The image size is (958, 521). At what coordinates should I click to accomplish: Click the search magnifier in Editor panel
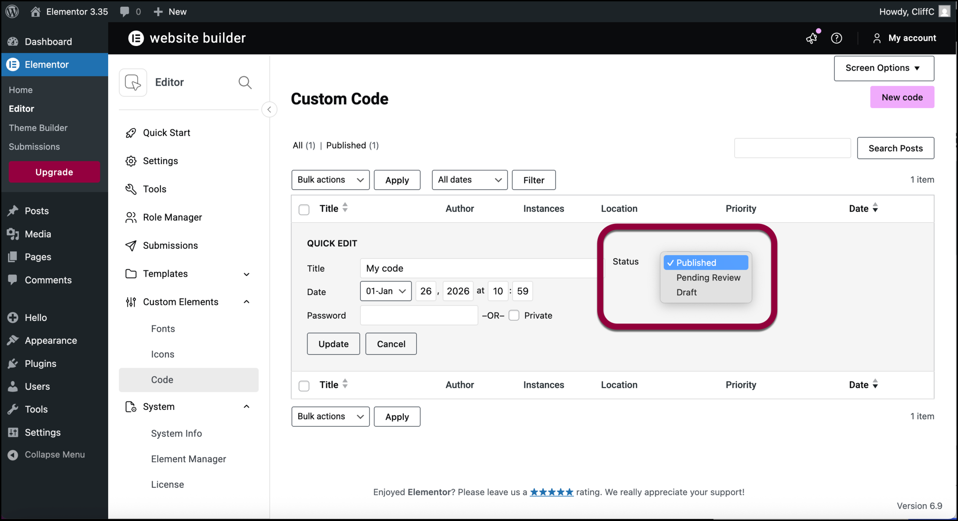pos(245,82)
